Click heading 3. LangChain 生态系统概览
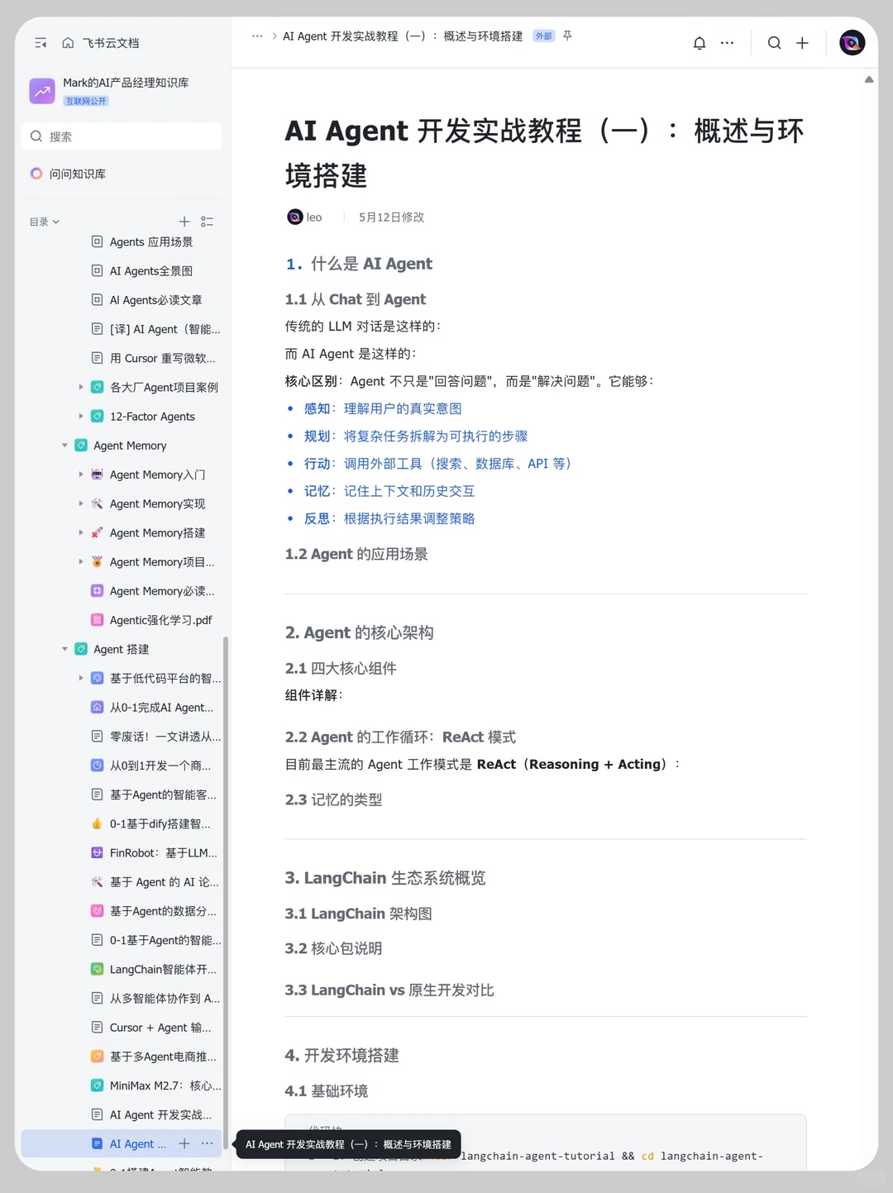This screenshot has width=893, height=1193. 385,878
